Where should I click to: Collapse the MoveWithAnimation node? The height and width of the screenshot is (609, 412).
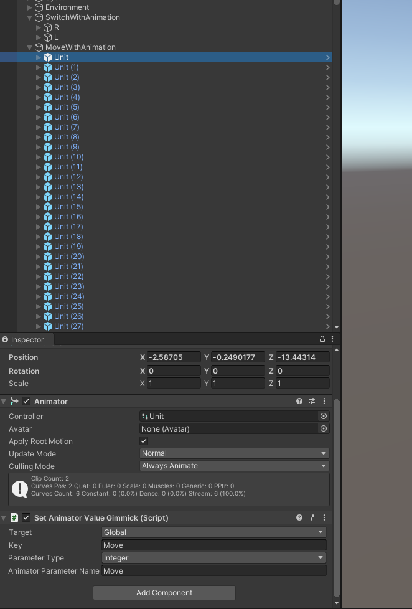point(29,47)
